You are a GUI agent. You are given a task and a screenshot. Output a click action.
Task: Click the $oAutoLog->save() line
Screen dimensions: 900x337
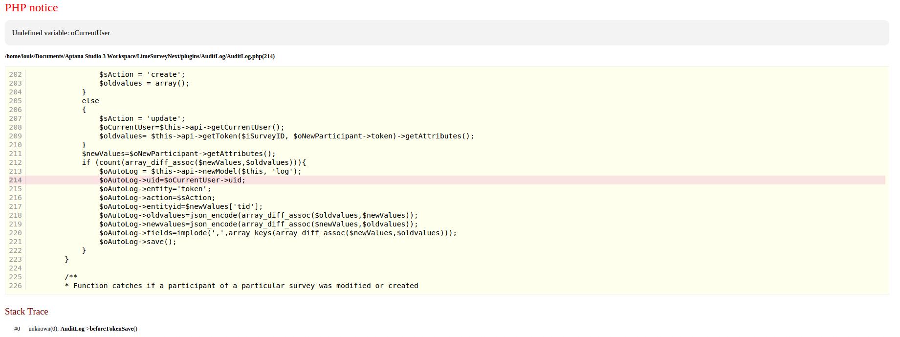[x=137, y=242]
